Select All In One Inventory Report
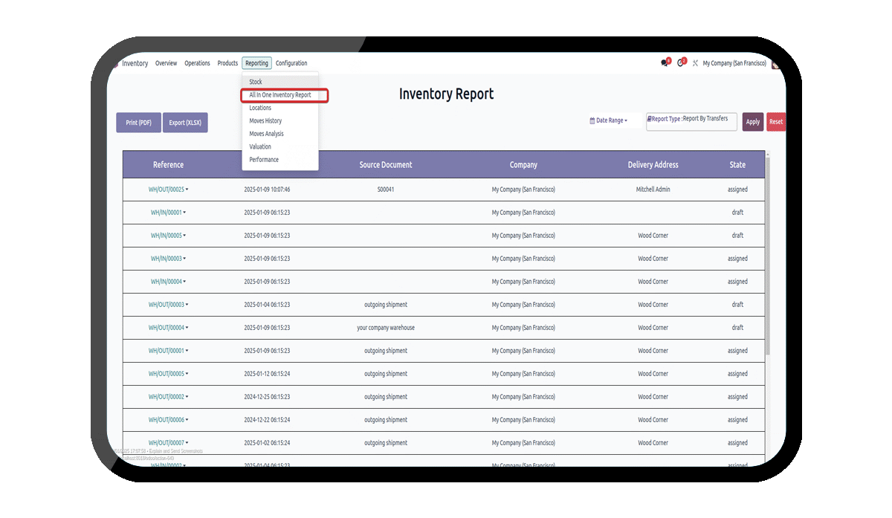This screenshot has height=518, width=892. coord(280,95)
